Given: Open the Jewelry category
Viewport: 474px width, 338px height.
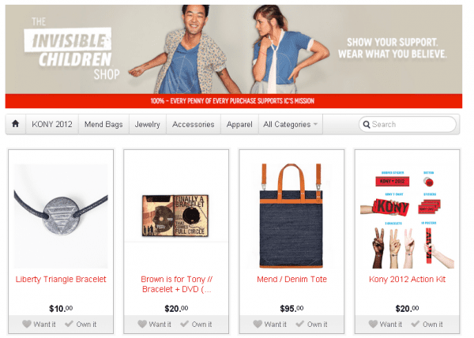Looking at the screenshot, I should pyautogui.click(x=148, y=125).
